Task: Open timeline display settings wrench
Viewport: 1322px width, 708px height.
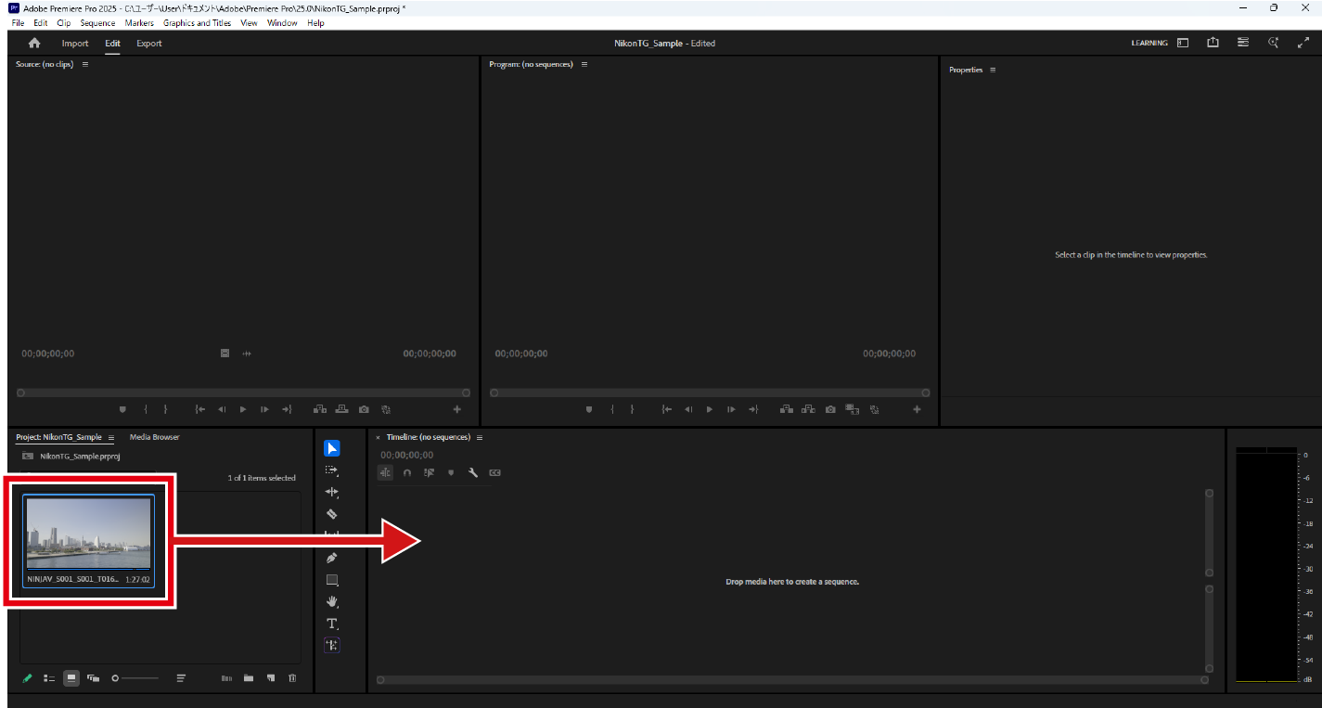Action: coord(473,472)
